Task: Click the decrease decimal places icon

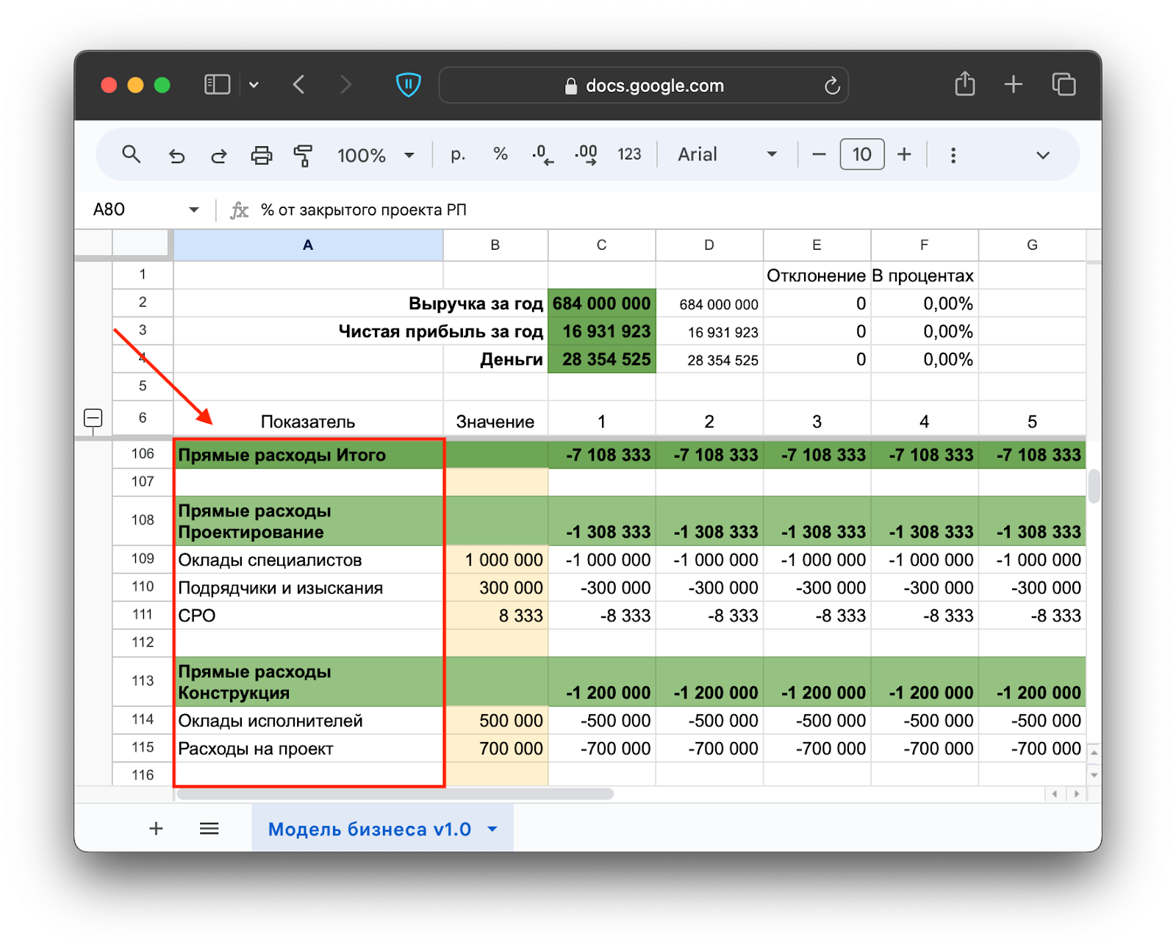Action: click(x=542, y=155)
